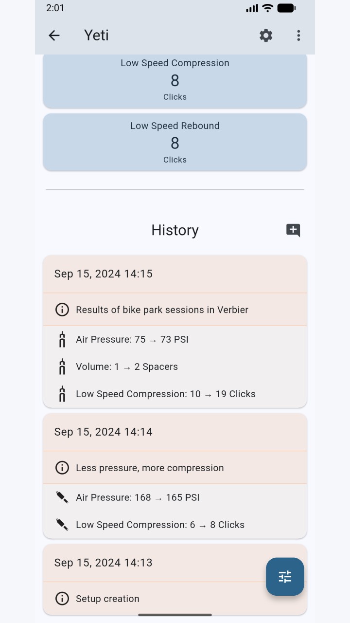The height and width of the screenshot is (623, 350).
Task: Tap the shock icon beside Low Speed Compression 6 → 8
Action: tap(62, 525)
